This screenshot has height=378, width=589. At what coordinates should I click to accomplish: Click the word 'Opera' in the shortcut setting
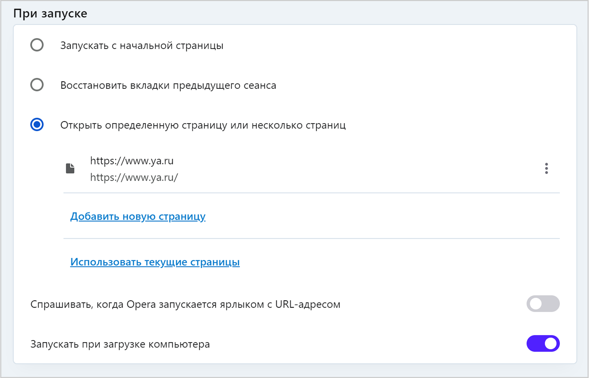pos(141,304)
